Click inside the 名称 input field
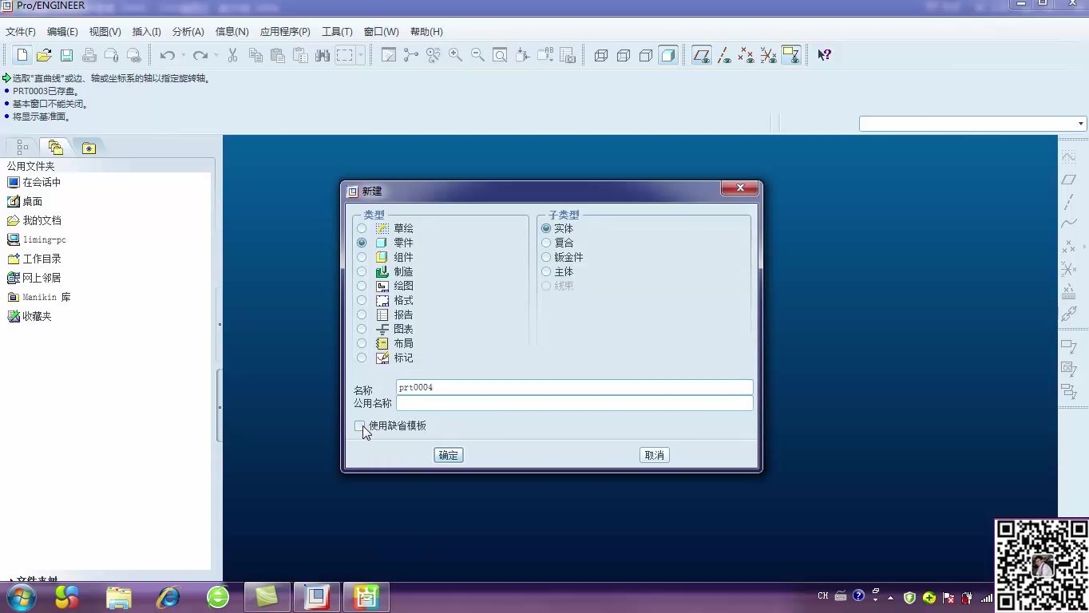This screenshot has width=1089, height=613. [x=573, y=387]
